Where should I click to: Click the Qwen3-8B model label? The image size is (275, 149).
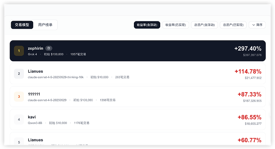35,123
